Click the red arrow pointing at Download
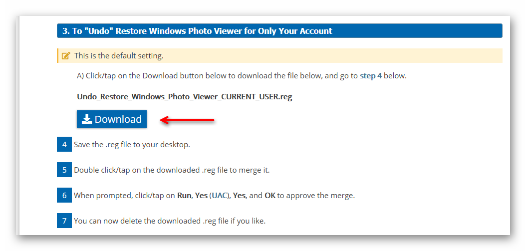The image size is (526, 251). [x=187, y=120]
